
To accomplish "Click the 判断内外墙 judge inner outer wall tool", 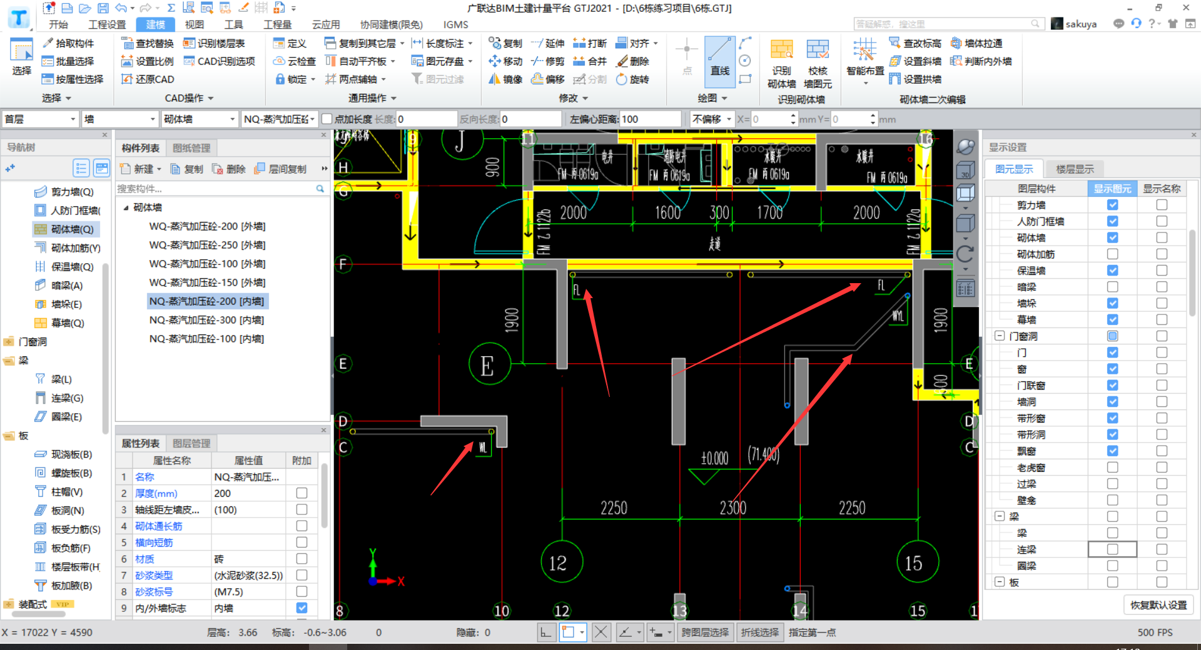I will [981, 61].
